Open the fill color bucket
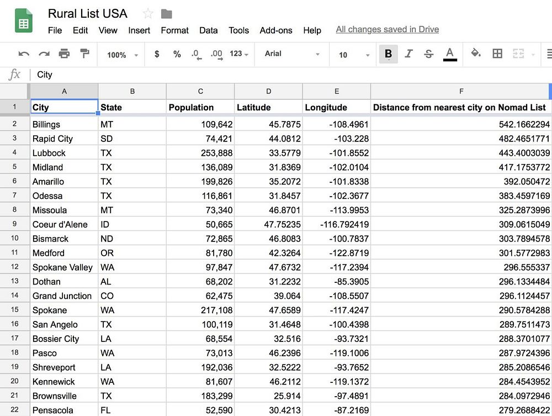The width and height of the screenshot is (552, 416). coord(476,53)
